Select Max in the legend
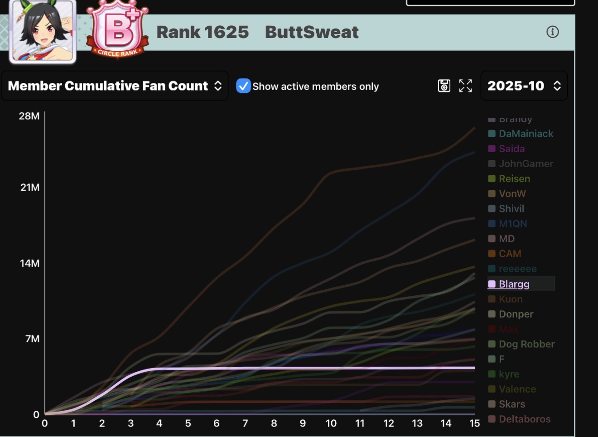598x437 pixels. pos(503,329)
